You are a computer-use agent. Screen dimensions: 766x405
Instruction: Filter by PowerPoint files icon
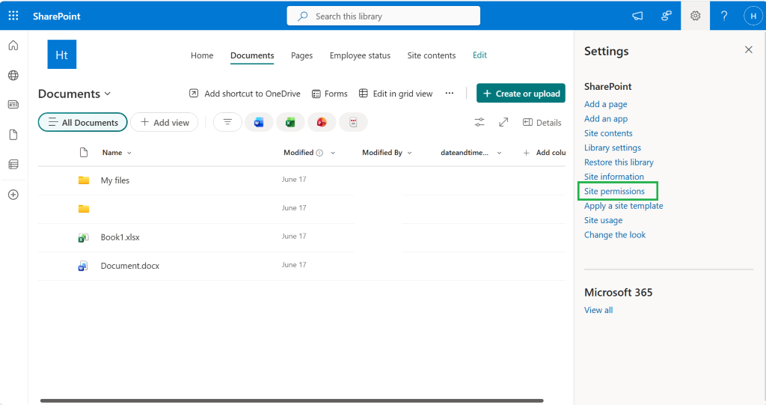[322, 122]
